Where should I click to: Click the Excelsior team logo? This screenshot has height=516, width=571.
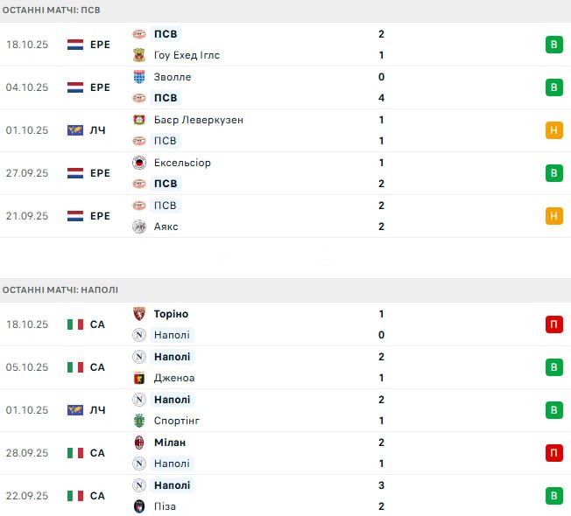[x=139, y=163]
